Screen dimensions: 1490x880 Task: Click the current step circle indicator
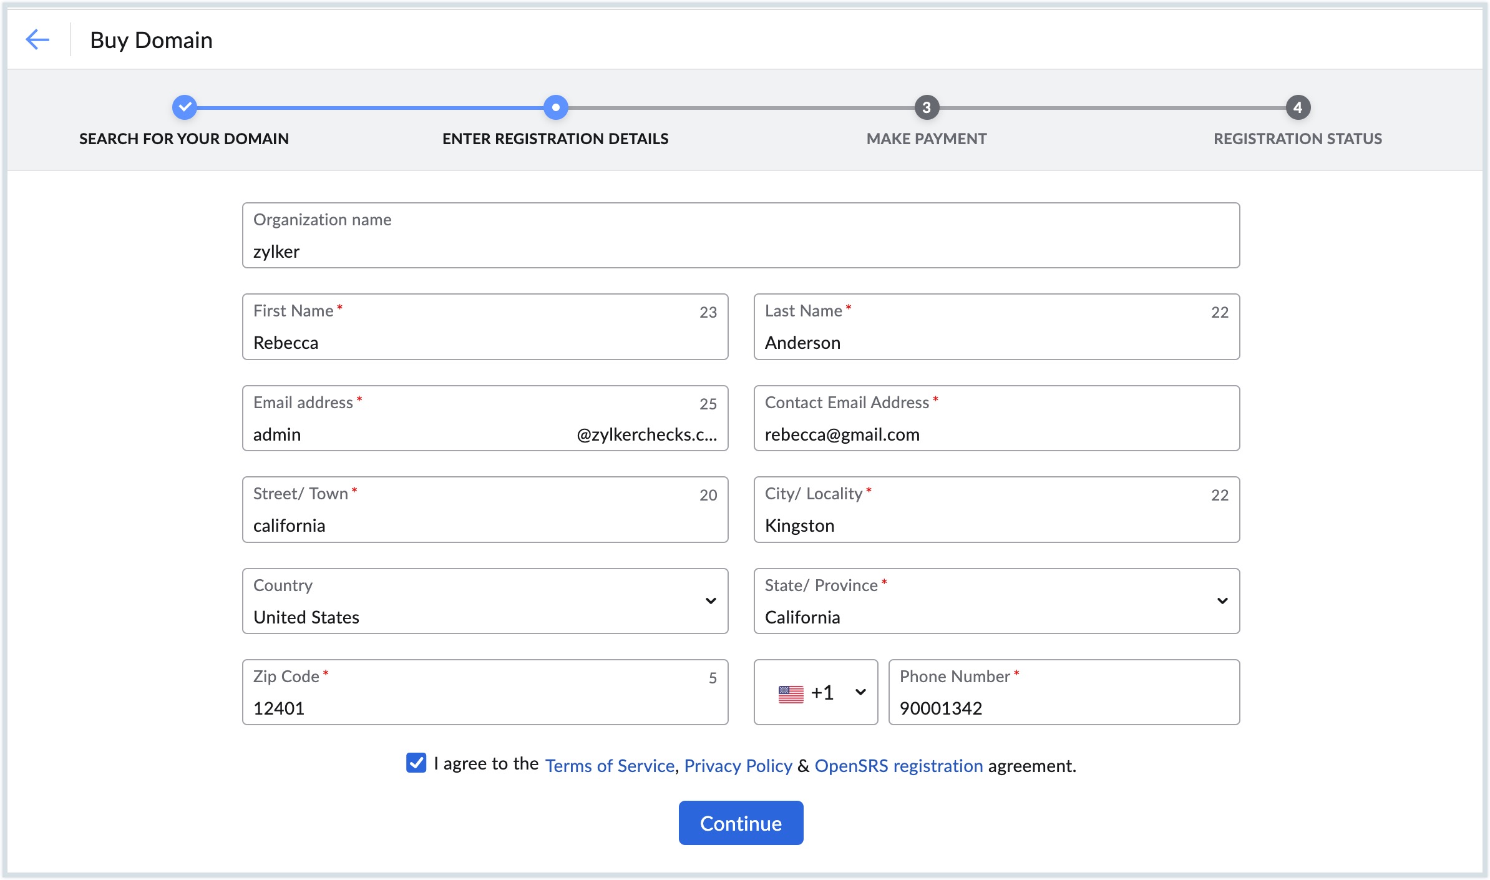click(555, 107)
